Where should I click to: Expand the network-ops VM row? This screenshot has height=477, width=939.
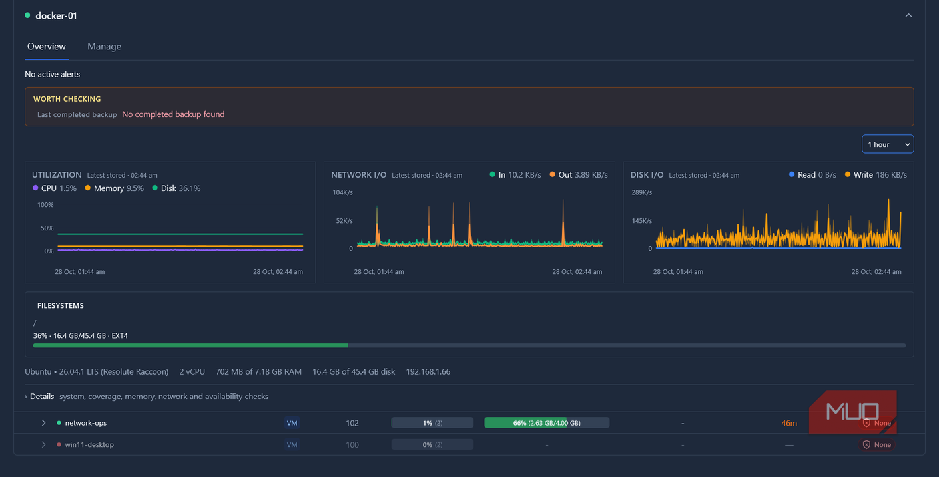[44, 423]
